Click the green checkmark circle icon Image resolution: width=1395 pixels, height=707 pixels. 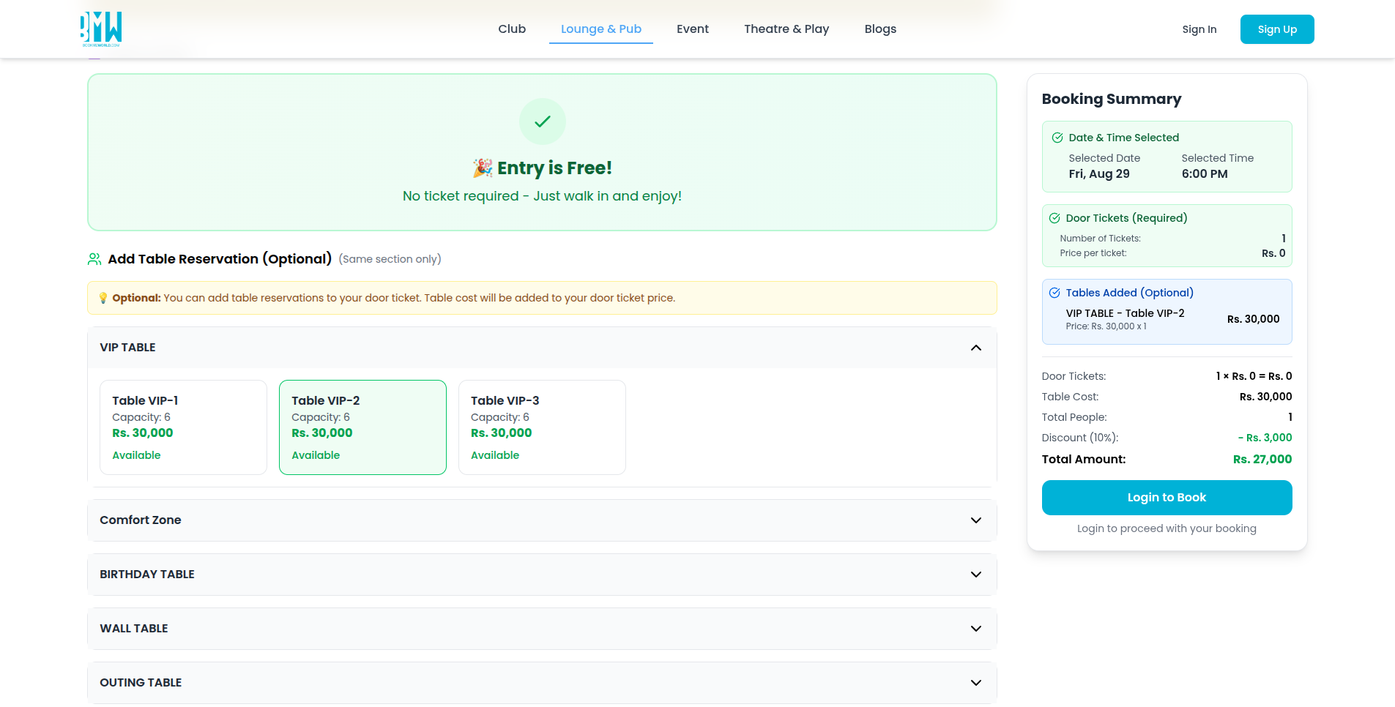click(x=542, y=121)
